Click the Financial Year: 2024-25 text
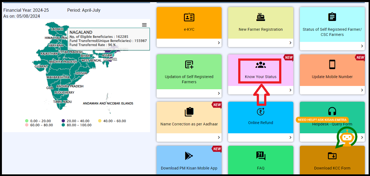The height and width of the screenshot is (176, 370). pos(26,10)
